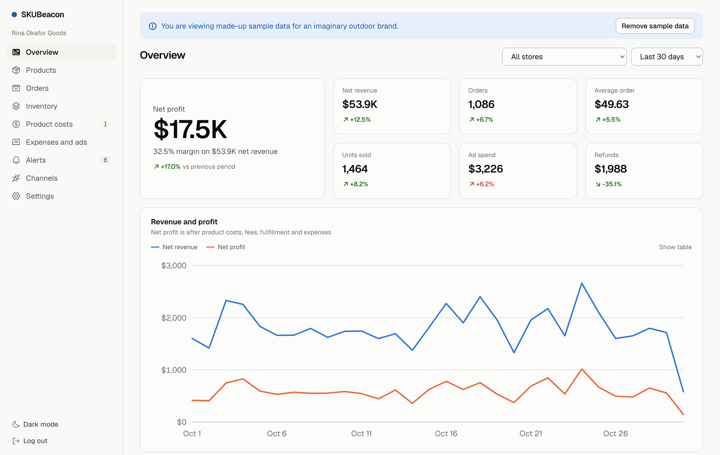Click the down arrow beside Refunds -35.1%
This screenshot has width=720, height=455.
coord(598,184)
